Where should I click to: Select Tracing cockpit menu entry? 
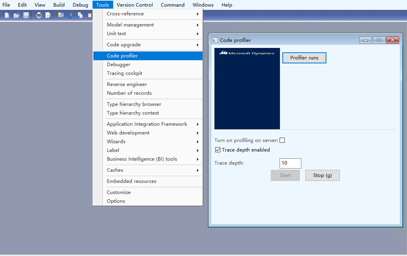[x=148, y=73]
